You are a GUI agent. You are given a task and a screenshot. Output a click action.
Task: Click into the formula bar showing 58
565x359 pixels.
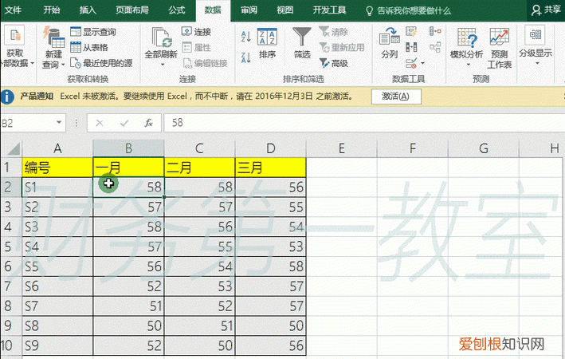click(x=364, y=123)
